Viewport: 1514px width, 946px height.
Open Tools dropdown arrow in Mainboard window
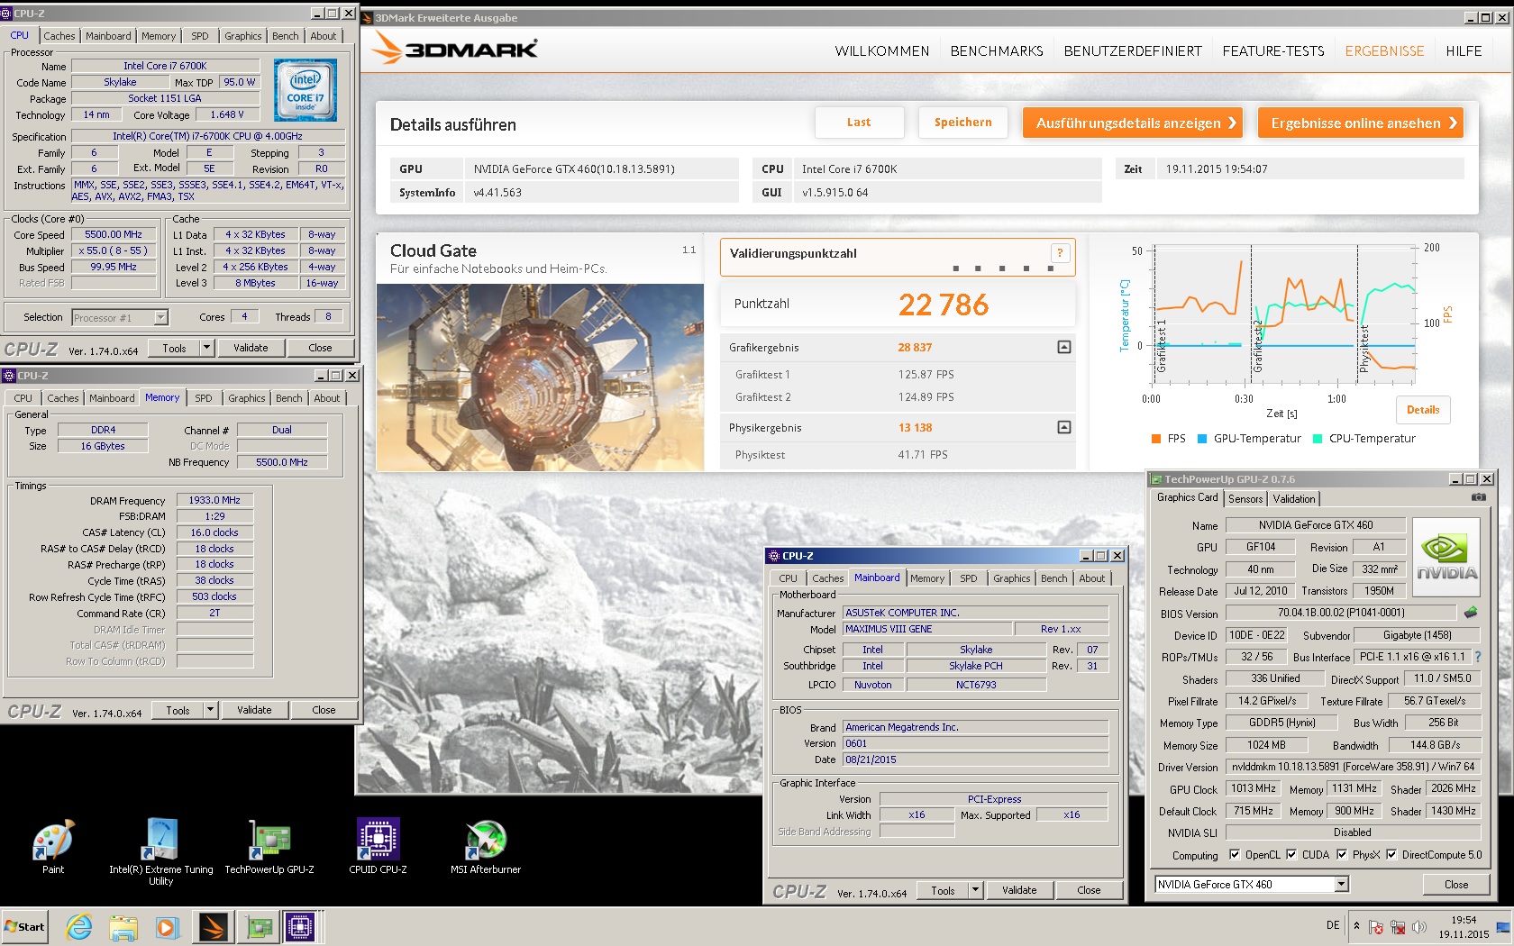coord(975,890)
